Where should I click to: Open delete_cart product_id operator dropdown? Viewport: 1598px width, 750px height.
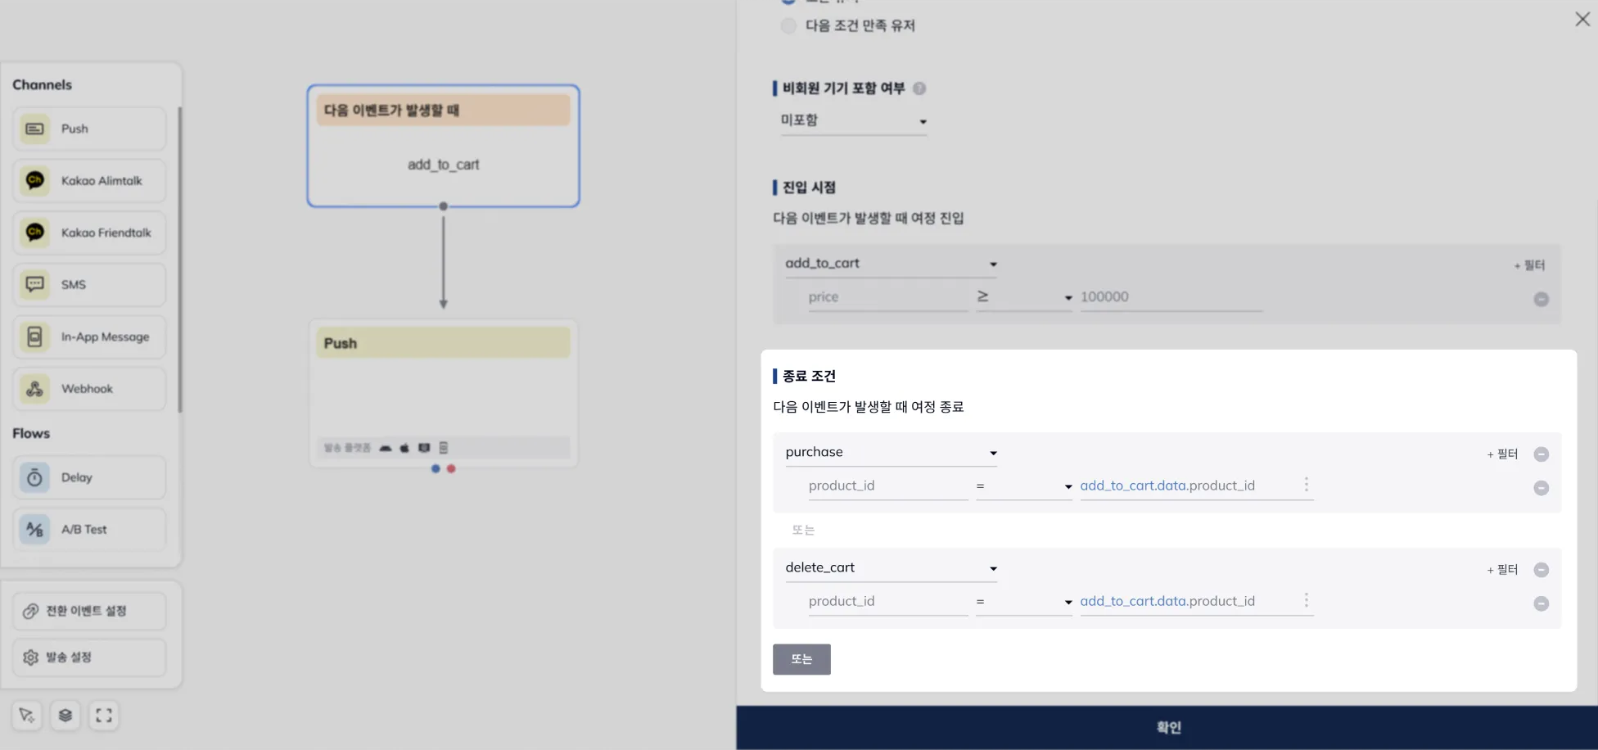coord(1023,602)
